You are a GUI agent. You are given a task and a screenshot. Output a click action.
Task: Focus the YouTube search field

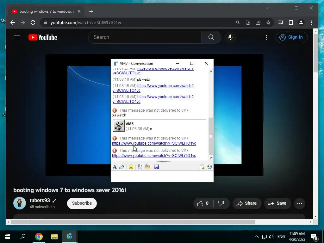145,37
